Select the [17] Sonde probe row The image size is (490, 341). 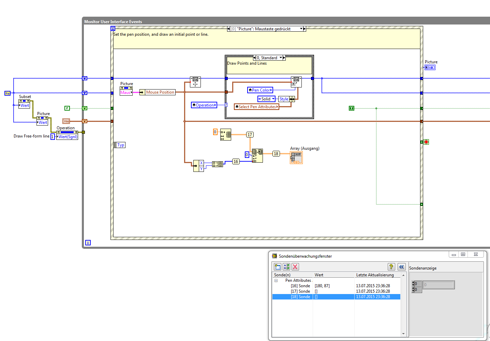300,291
